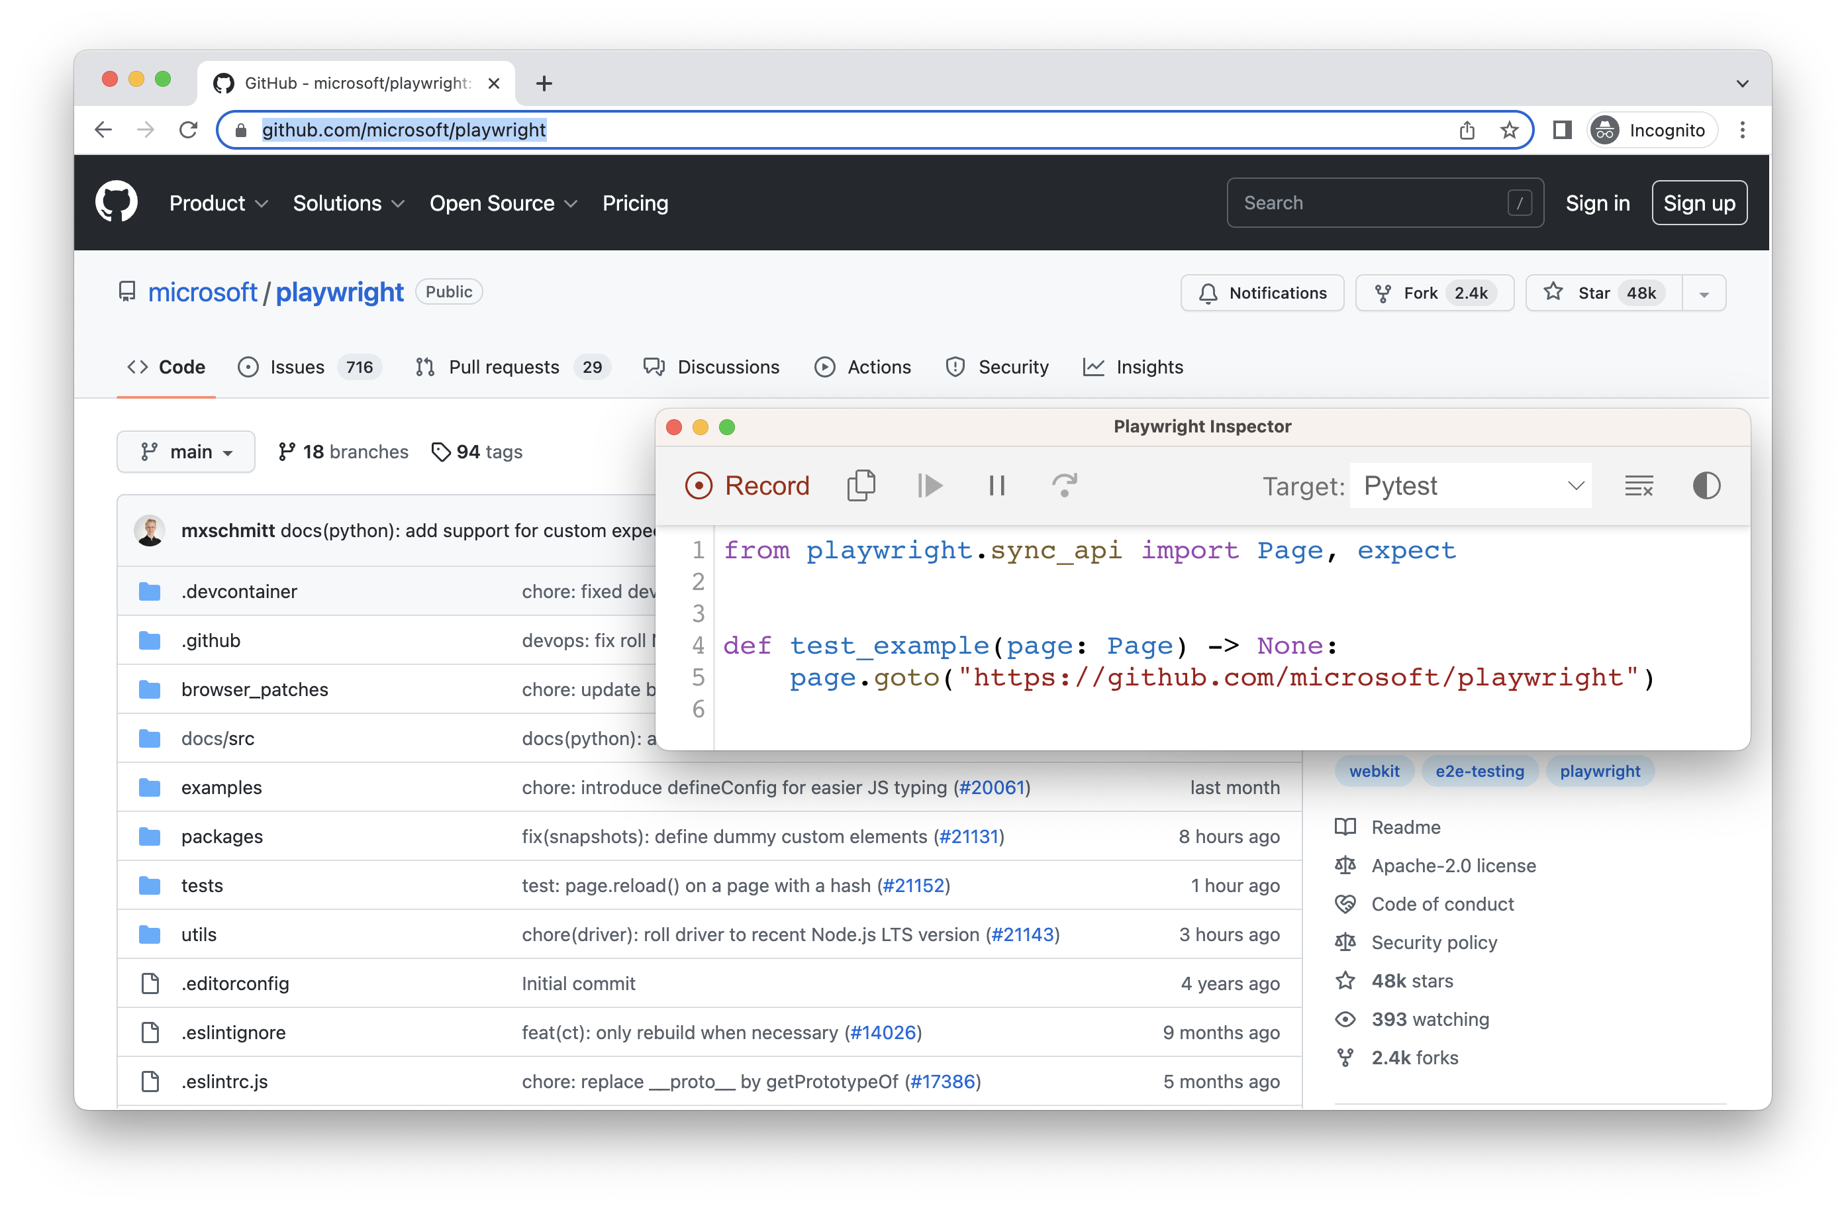Open the docs/src folder

(217, 738)
